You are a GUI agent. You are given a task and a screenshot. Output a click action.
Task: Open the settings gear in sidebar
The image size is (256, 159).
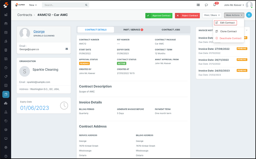(x=6, y=147)
